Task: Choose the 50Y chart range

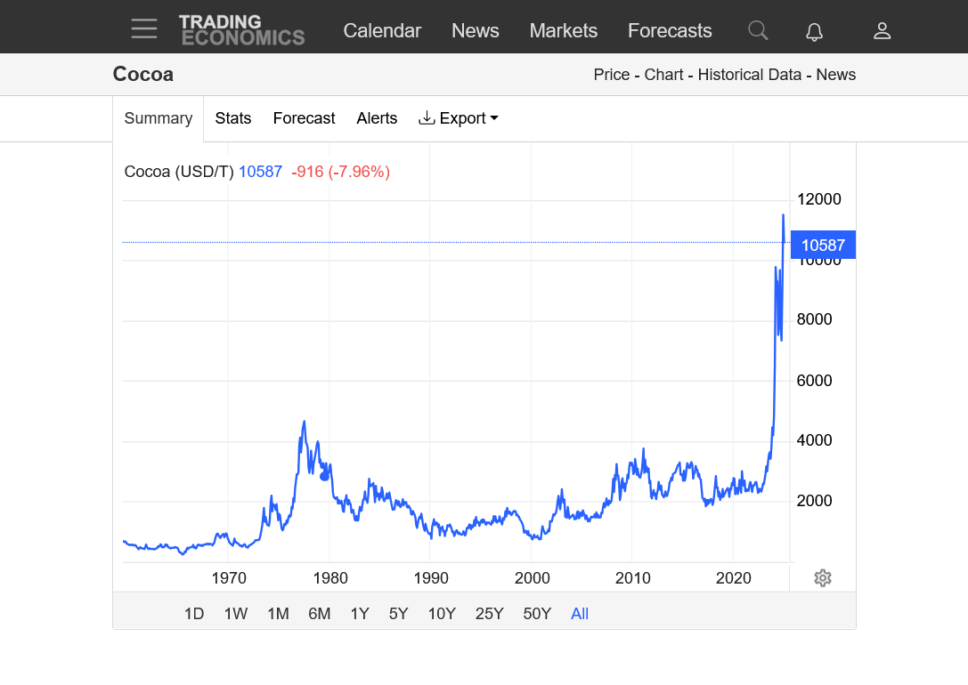Action: (537, 614)
